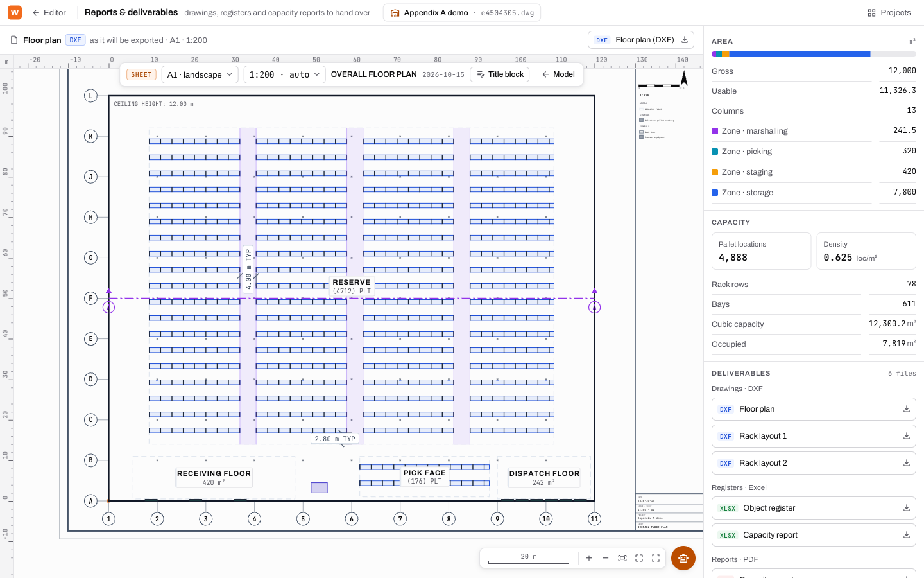Select the Rack layout 2 deliverable
Viewport: 924px width, 578px height.
click(x=814, y=463)
